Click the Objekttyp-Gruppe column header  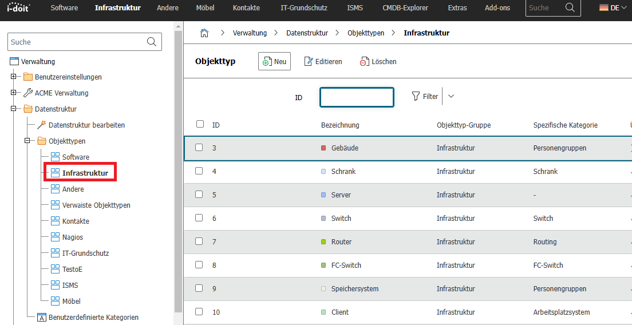(464, 125)
